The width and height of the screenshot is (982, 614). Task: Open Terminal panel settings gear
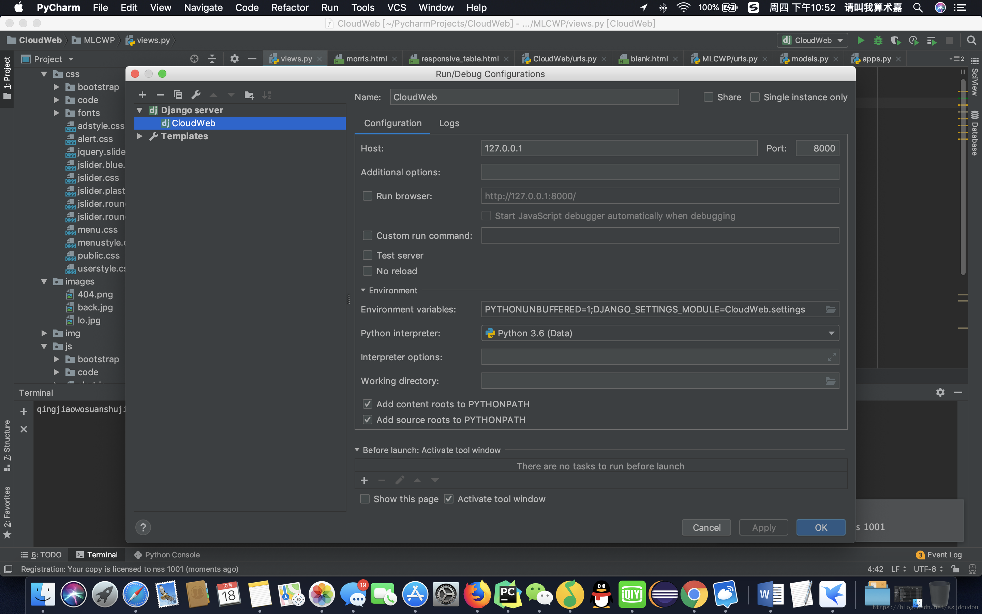[940, 392]
